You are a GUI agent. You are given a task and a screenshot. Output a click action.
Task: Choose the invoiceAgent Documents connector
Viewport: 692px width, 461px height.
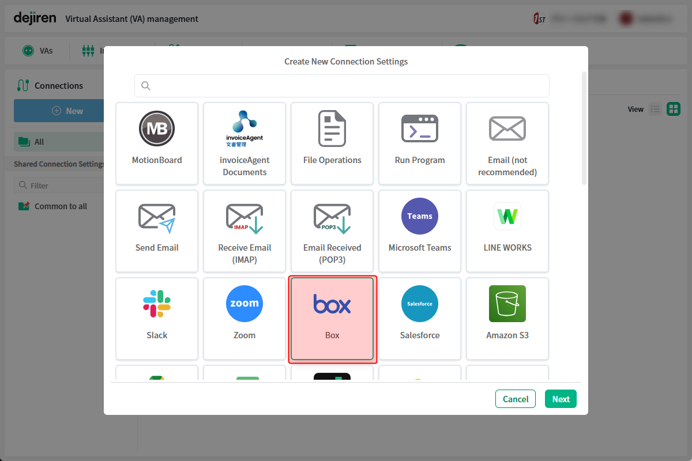tap(245, 143)
